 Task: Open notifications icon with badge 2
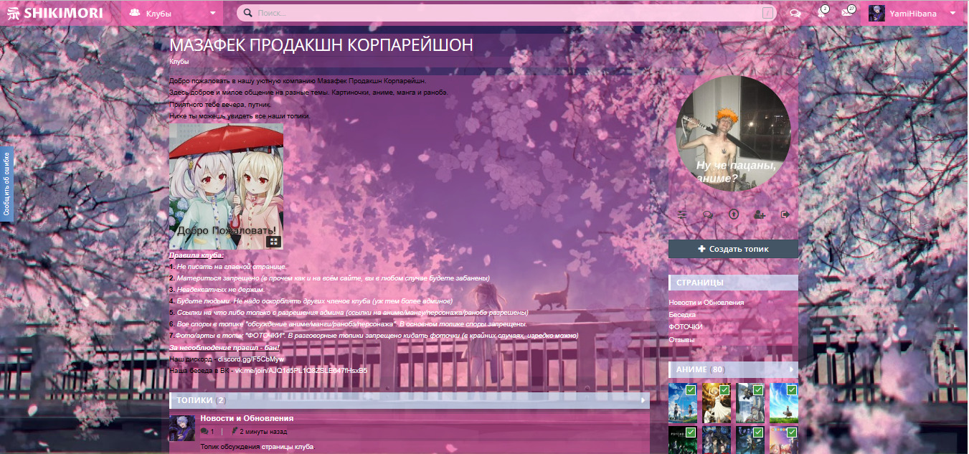(x=821, y=13)
